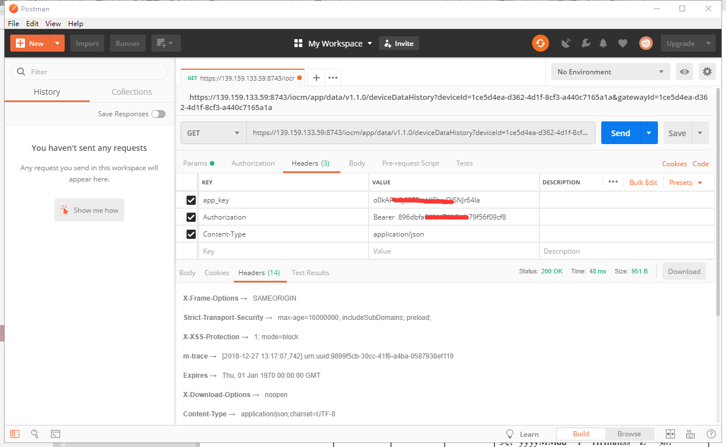Add a new request tab with plus icon
Screen dimensions: 726x447
click(316, 78)
